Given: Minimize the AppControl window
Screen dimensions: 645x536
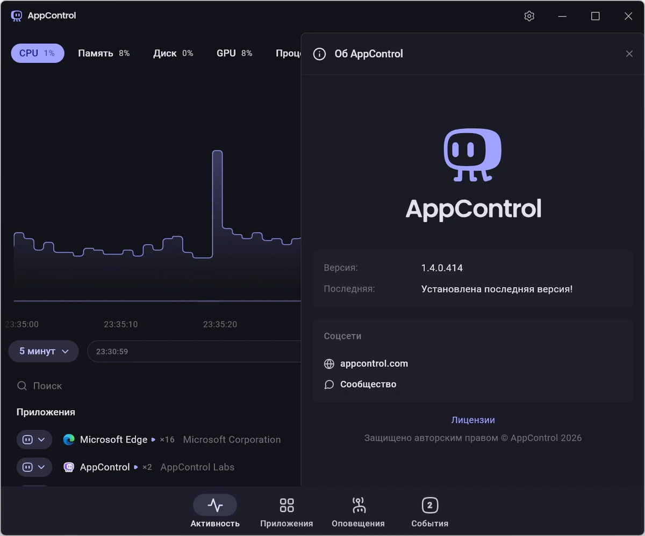Looking at the screenshot, I should click(562, 16).
